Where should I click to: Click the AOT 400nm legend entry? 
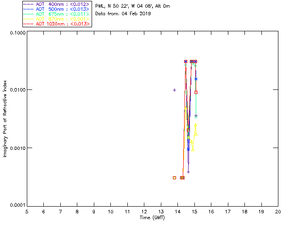coord(56,4)
